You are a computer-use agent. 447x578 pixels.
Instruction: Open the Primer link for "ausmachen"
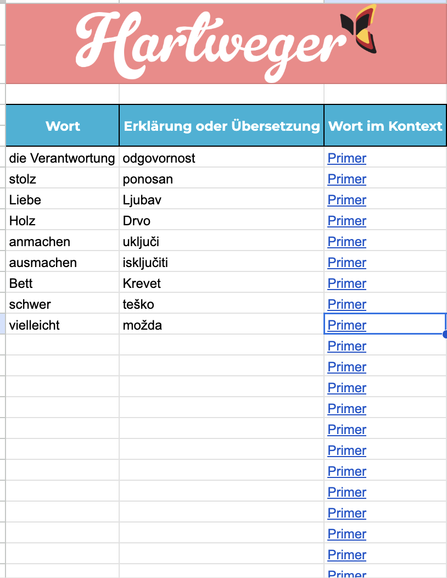347,263
